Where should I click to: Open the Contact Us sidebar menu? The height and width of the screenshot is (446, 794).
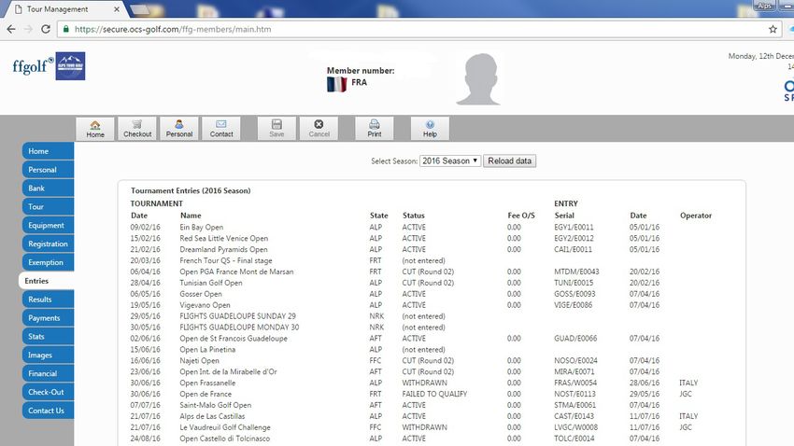pyautogui.click(x=48, y=411)
